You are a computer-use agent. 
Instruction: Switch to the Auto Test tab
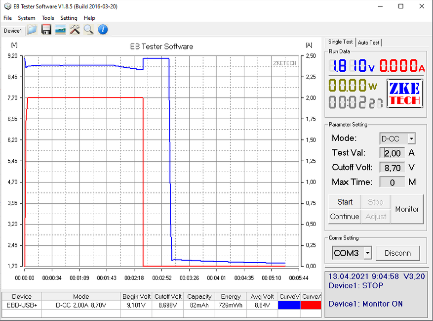(369, 43)
